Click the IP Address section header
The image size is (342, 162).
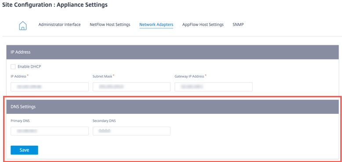(173, 52)
